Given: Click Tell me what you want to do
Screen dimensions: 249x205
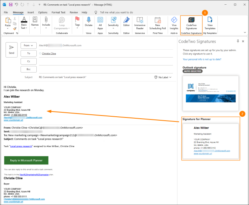Looking at the screenshot, I should click(117, 12).
